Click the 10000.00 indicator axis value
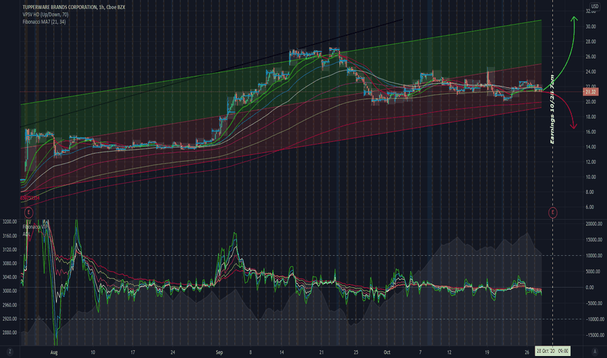The image size is (607, 358). click(x=594, y=256)
